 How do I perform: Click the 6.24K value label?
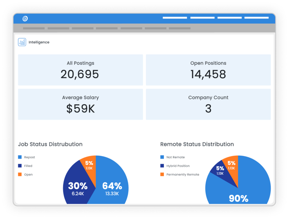tap(78, 194)
